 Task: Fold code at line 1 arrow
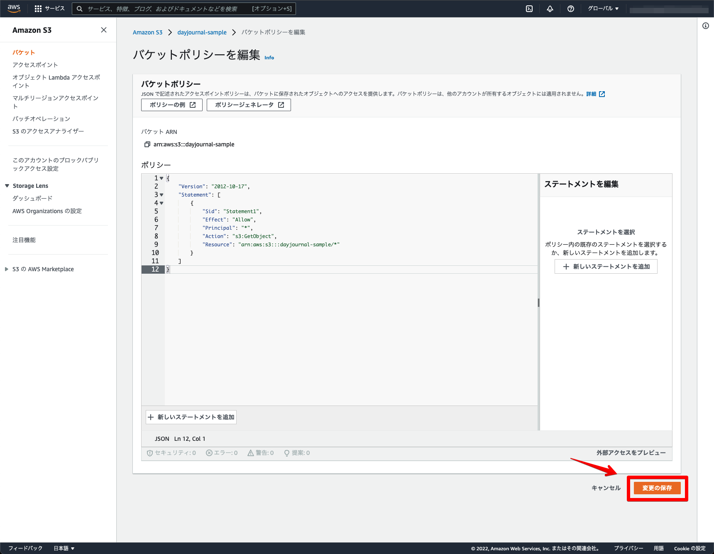coord(161,178)
